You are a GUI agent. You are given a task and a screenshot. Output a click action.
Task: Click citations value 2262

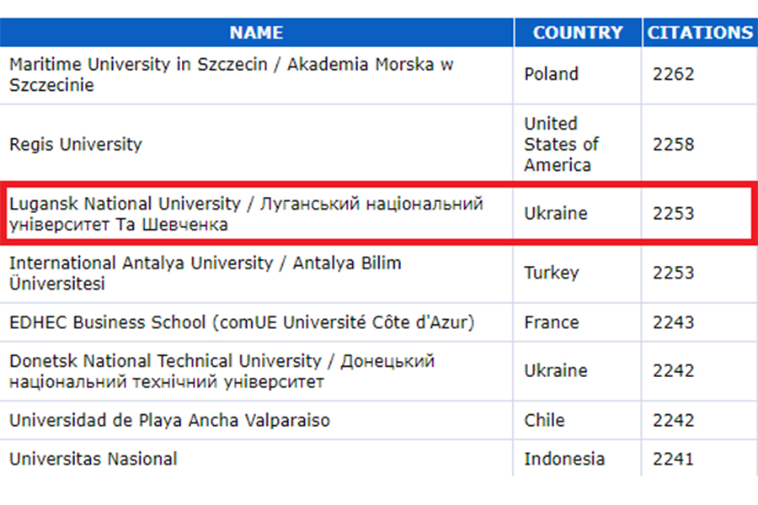pos(673,74)
